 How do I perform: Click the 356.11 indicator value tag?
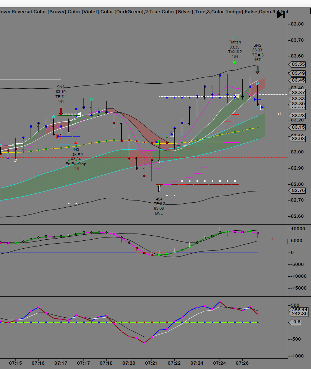(x=299, y=310)
